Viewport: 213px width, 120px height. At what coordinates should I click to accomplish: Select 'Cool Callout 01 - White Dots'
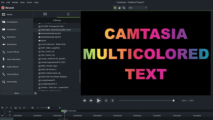pos(57,44)
